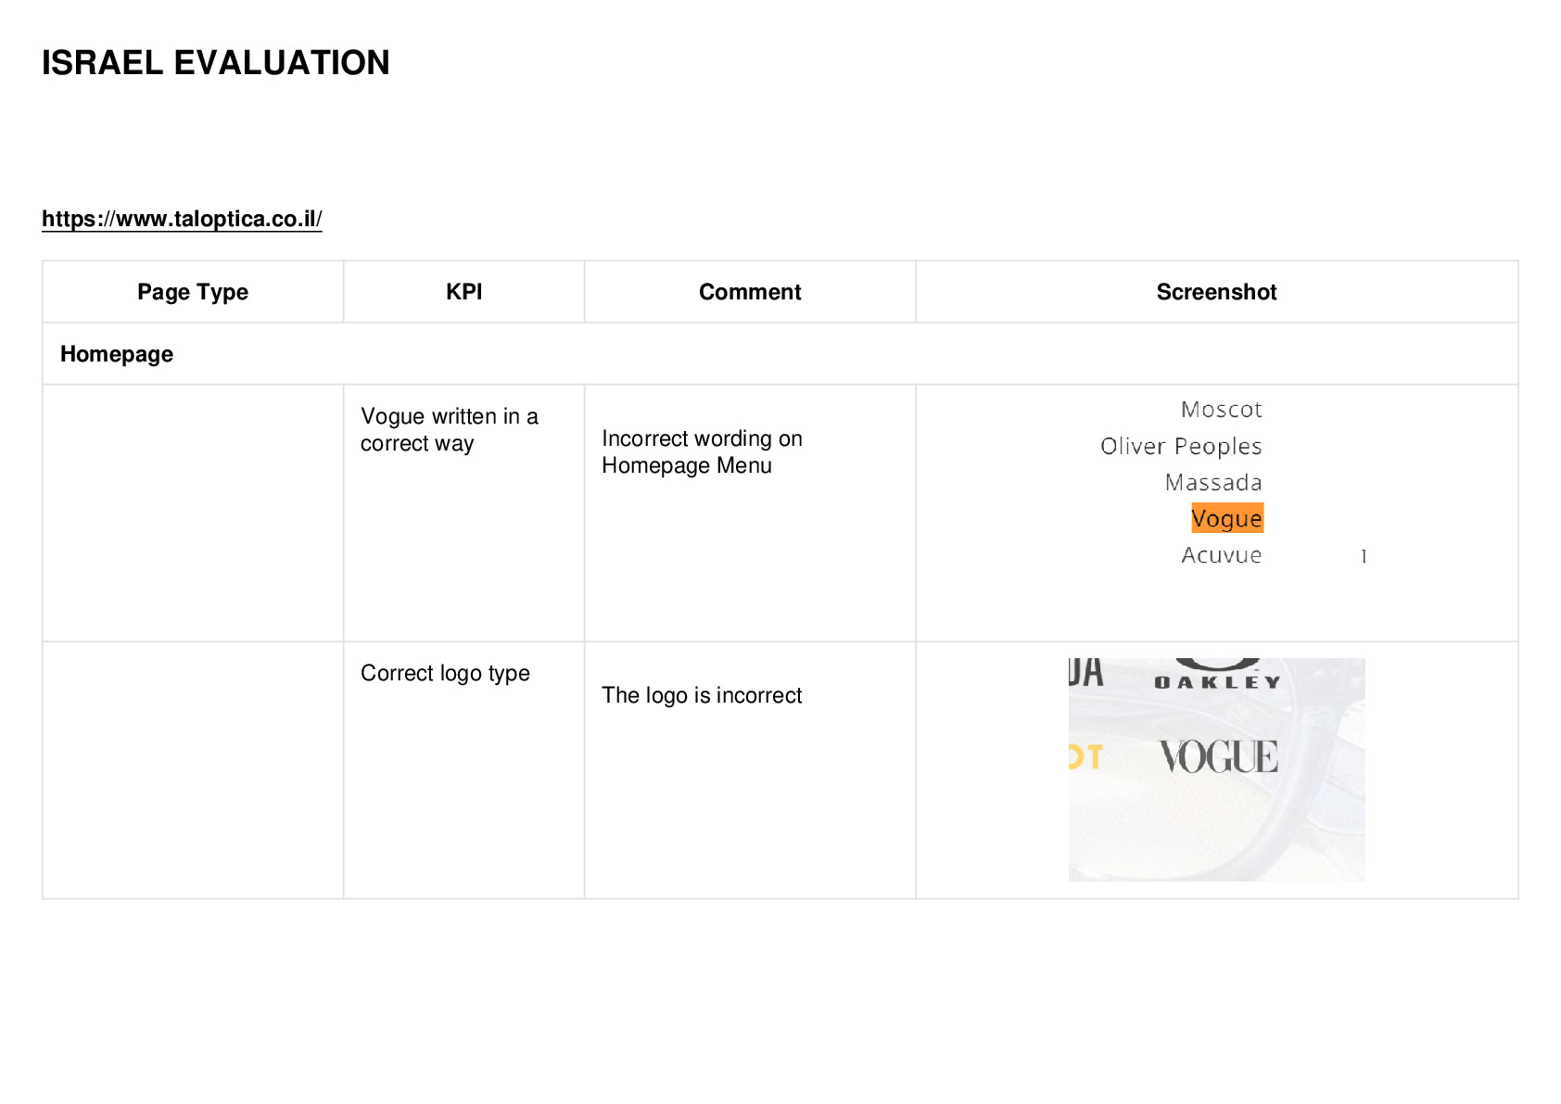Click the ISRAEL EVALUATION heading
Screen dimensions: 1561x1104
215,63
